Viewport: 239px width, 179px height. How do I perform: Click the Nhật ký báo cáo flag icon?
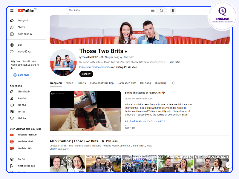point(12,166)
